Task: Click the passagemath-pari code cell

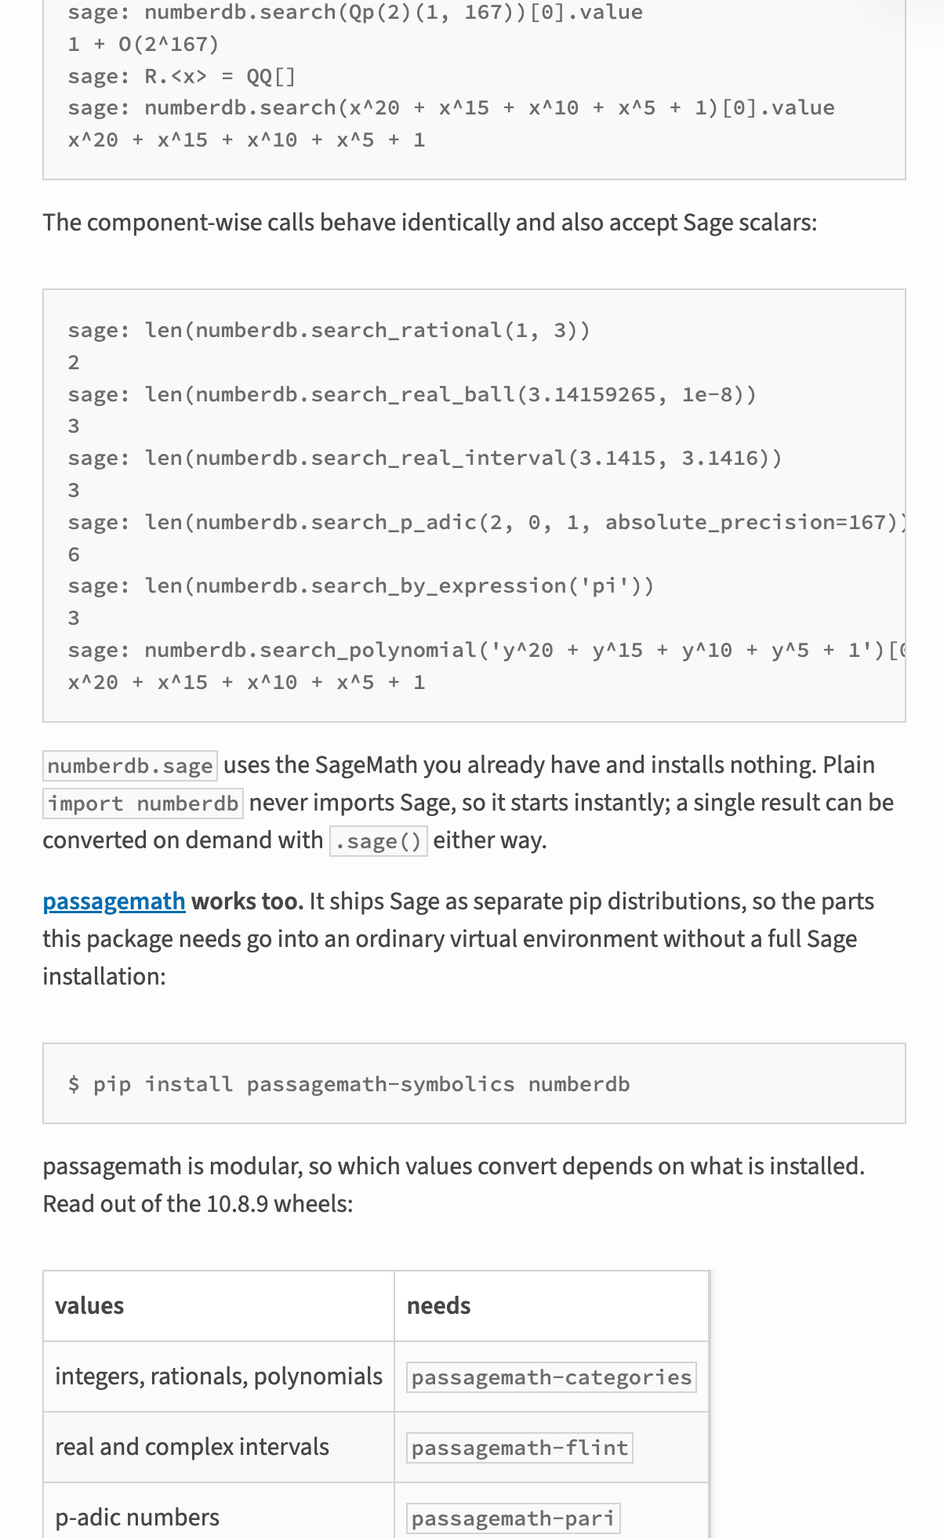Action: tap(514, 1518)
